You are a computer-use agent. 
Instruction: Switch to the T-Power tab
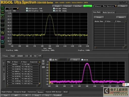[5, 56]
